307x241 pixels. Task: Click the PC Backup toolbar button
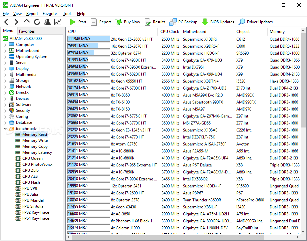(x=183, y=22)
